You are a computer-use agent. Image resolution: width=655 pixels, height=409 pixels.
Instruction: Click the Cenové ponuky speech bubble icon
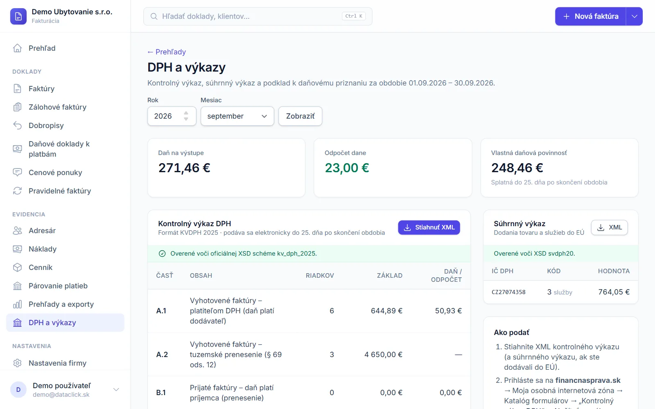pyautogui.click(x=17, y=173)
